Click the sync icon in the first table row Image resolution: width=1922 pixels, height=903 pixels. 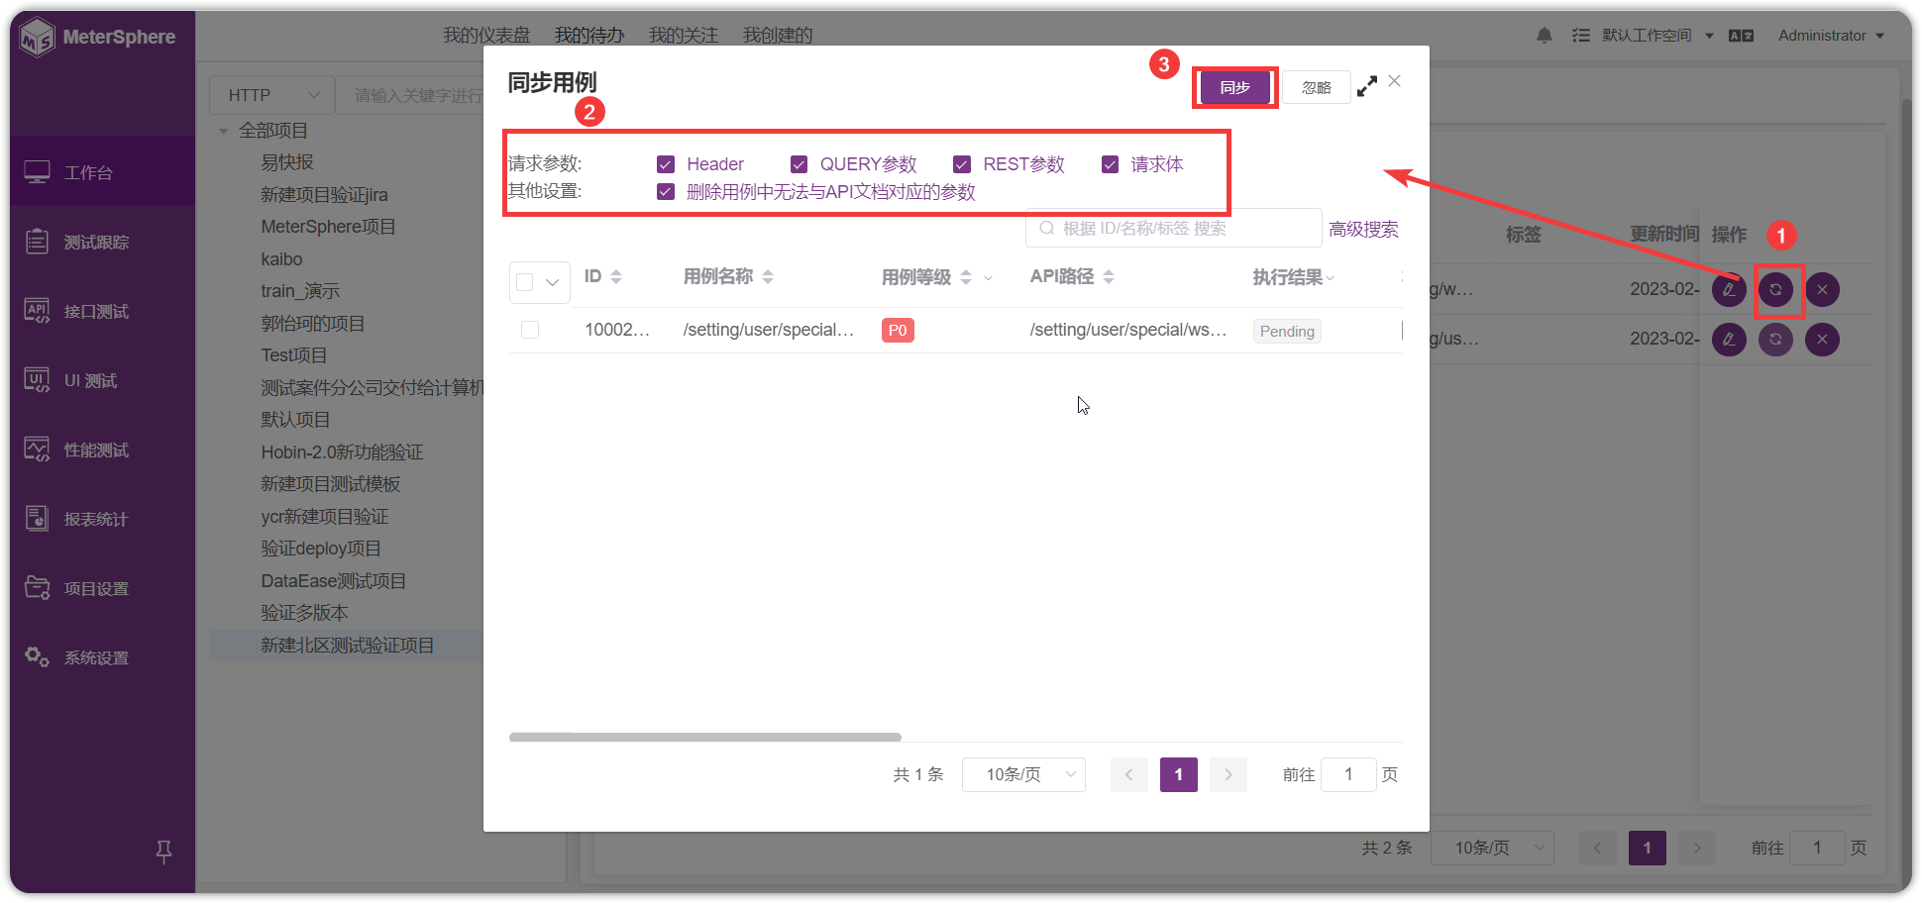[x=1775, y=290]
